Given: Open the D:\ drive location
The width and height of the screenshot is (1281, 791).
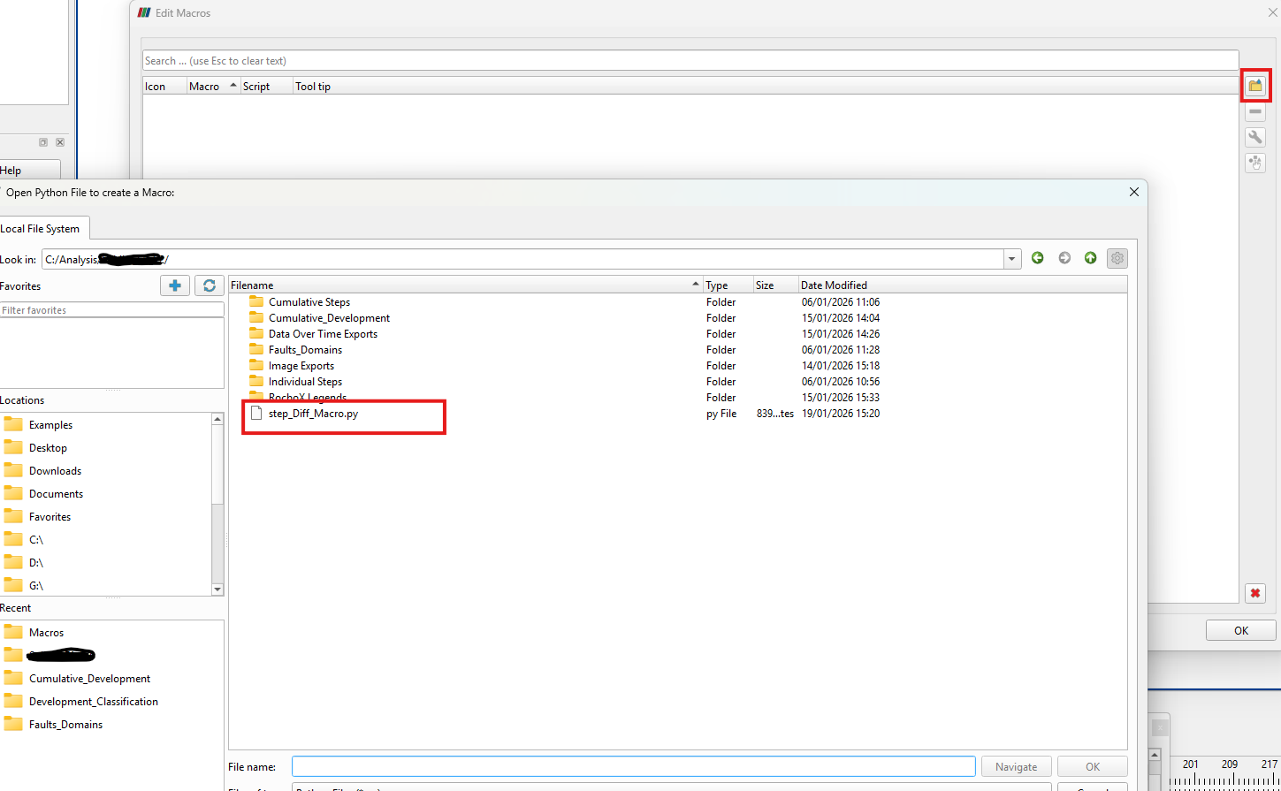Looking at the screenshot, I should pos(36,563).
